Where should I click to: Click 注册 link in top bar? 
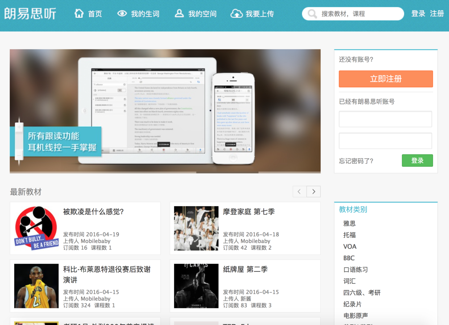click(x=437, y=14)
